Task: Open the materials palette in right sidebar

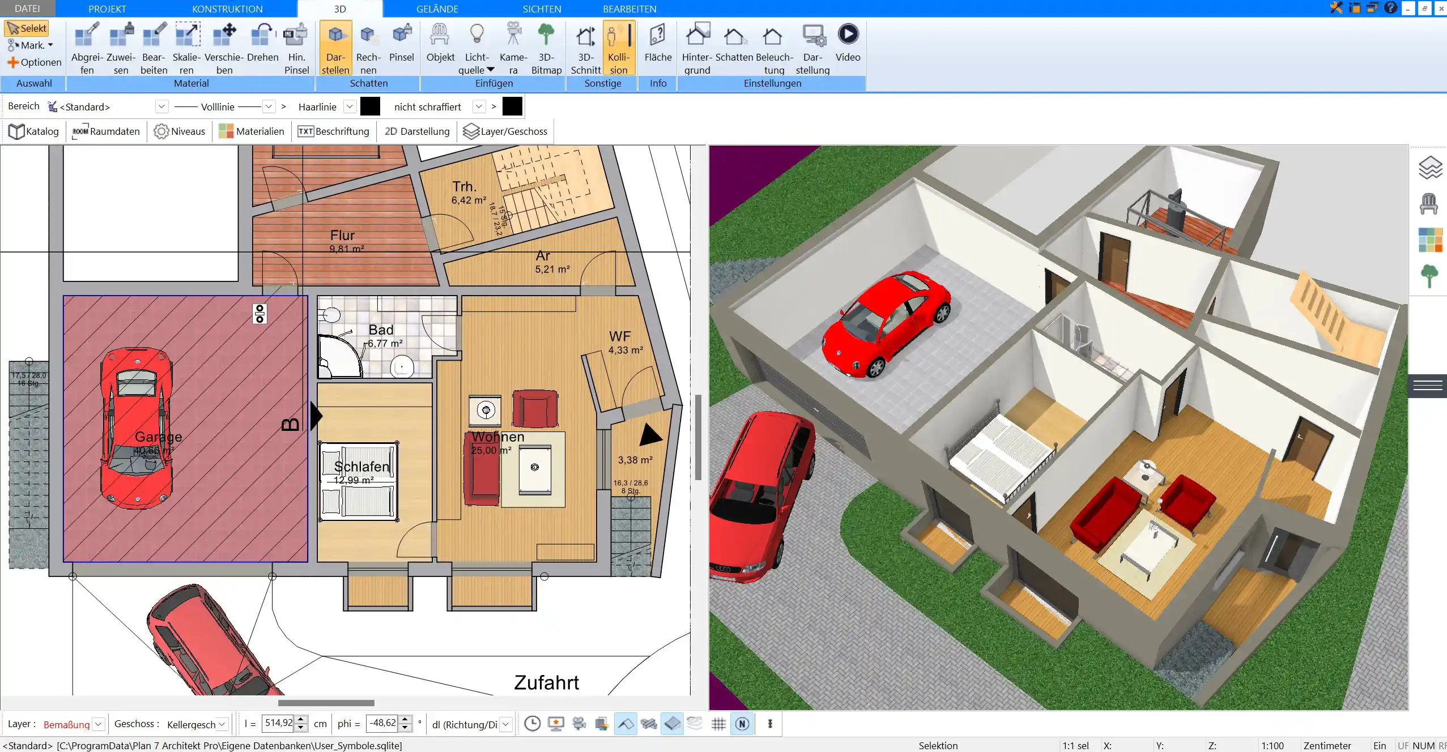Action: [x=1430, y=240]
